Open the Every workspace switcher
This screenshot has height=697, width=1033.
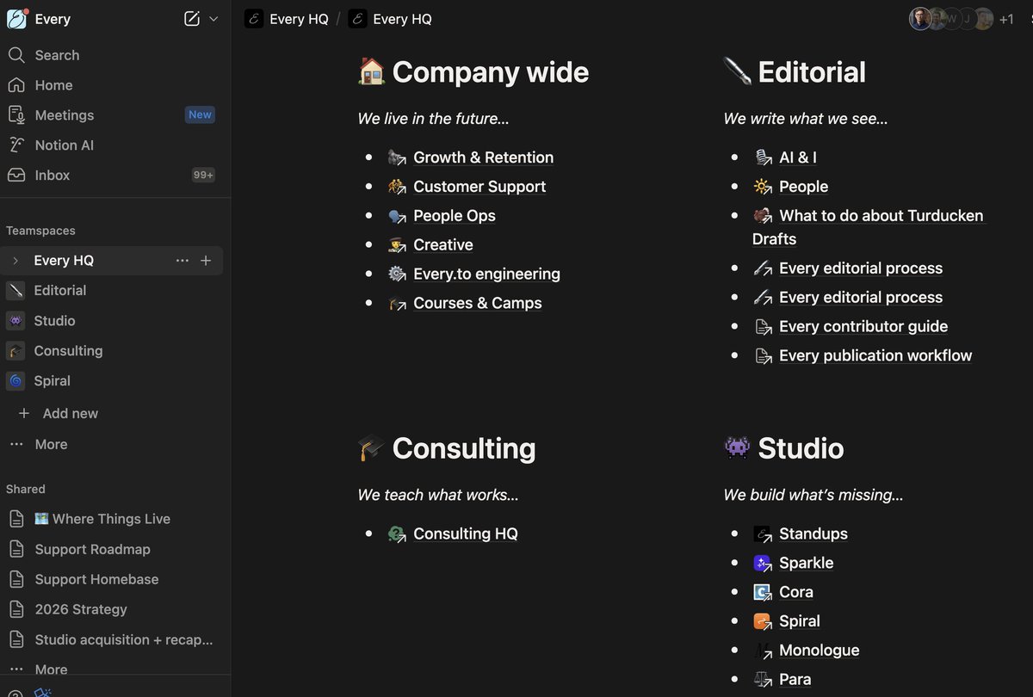coord(39,19)
